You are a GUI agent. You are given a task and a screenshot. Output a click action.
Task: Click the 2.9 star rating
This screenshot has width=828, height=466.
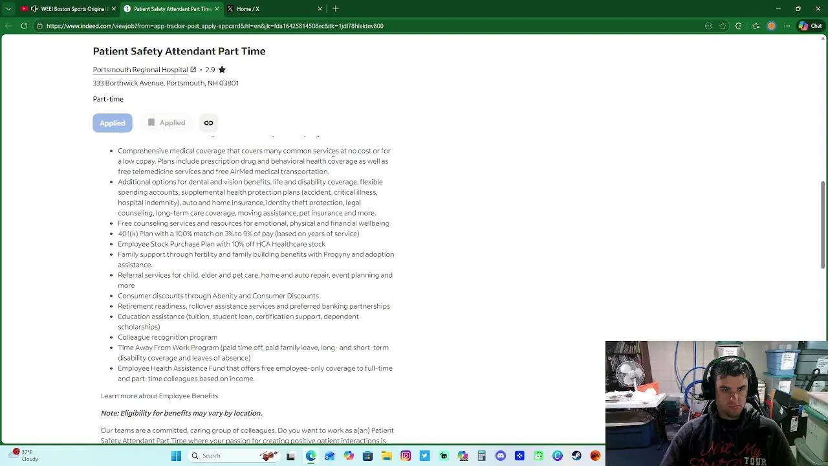tap(215, 69)
